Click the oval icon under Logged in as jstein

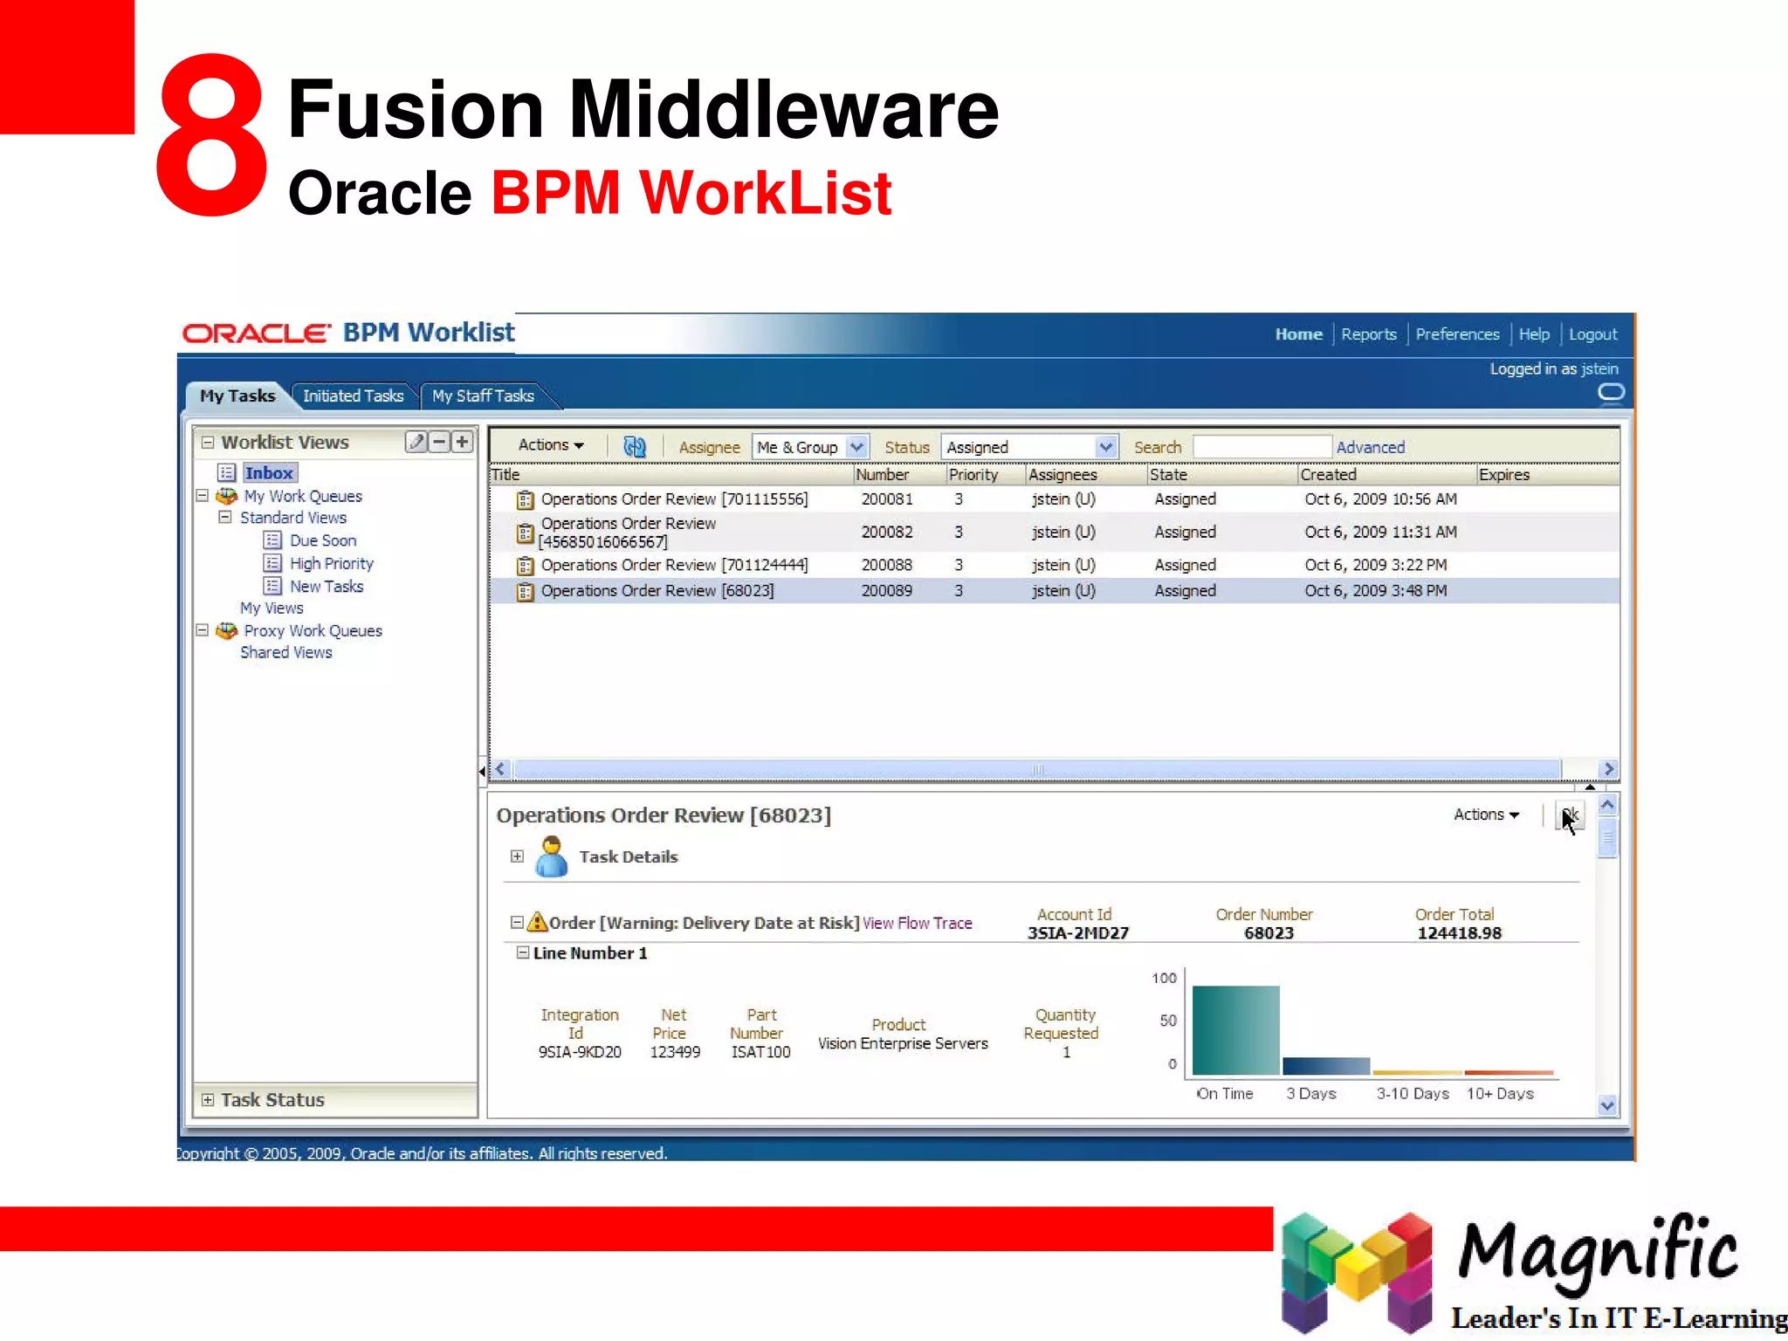[x=1611, y=392]
